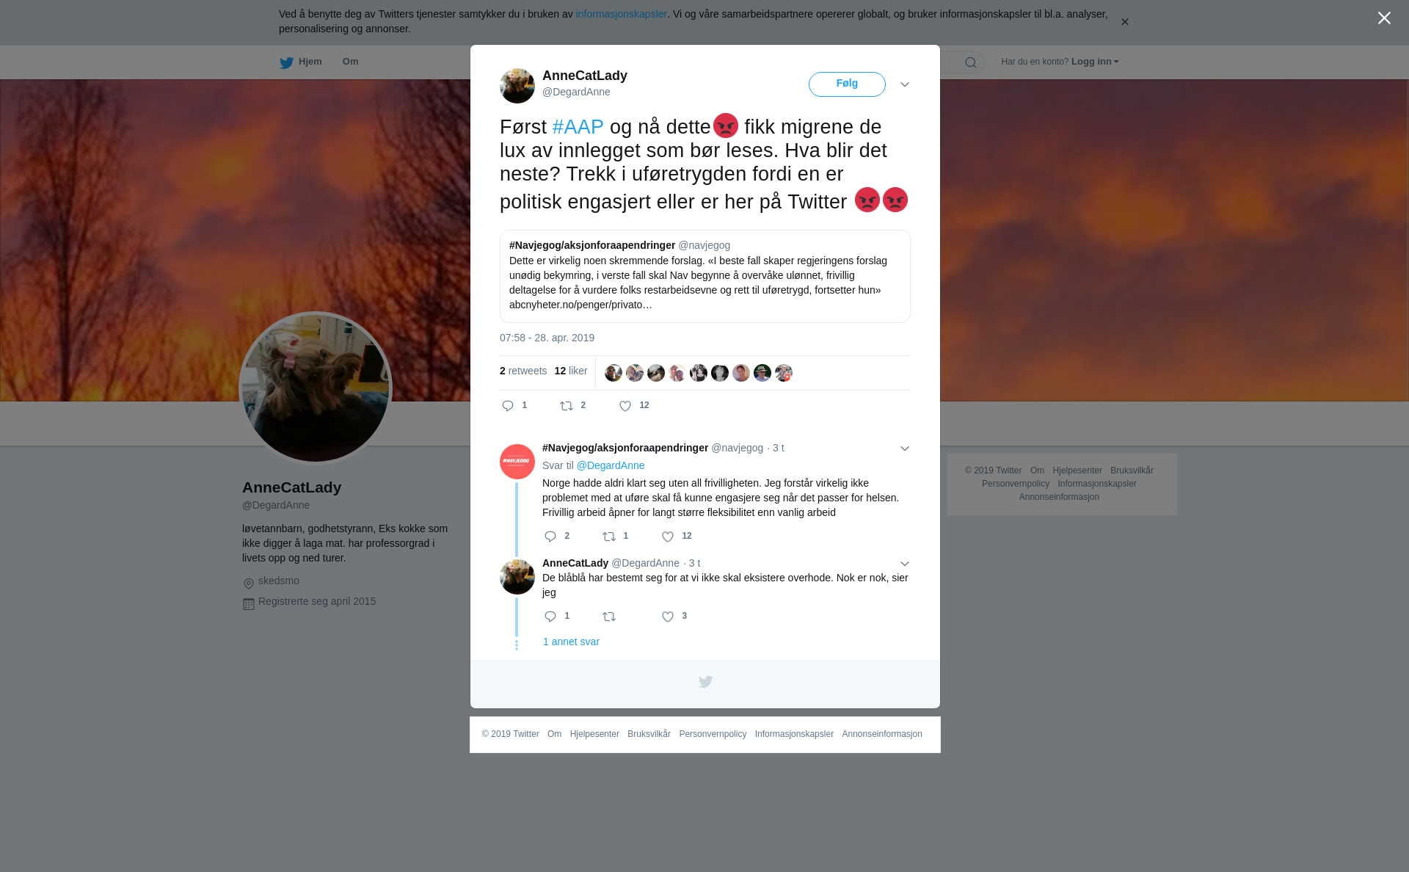Expand options for the navjegog reply
The image size is (1409, 872).
(x=905, y=448)
